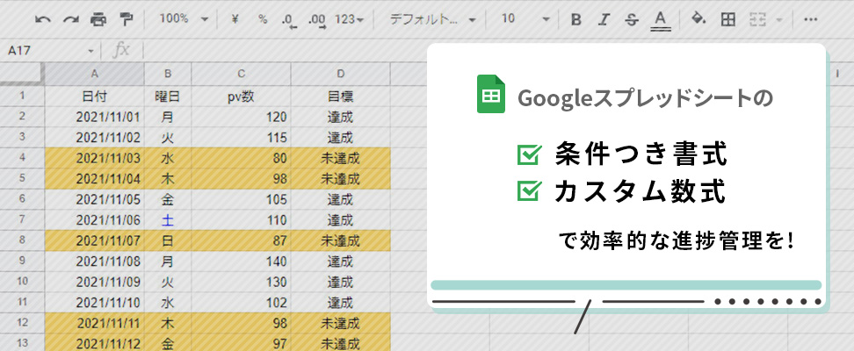Toggle strikethrough formatting
Screen dimensions: 854x351
click(632, 19)
